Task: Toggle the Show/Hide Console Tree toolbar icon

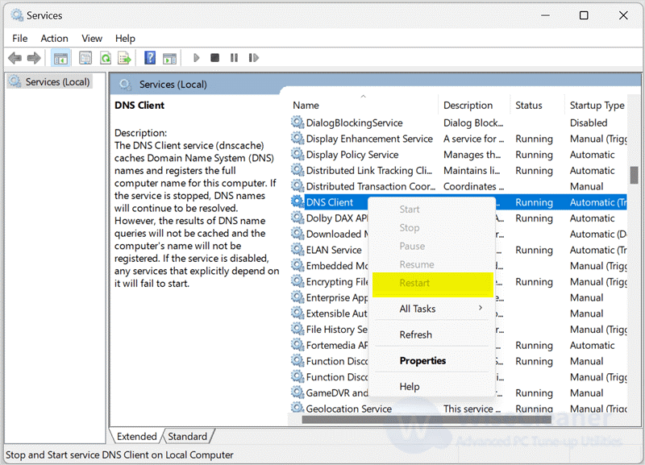Action: [60, 58]
